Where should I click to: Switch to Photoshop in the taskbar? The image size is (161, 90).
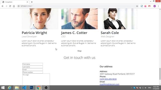point(31,88)
